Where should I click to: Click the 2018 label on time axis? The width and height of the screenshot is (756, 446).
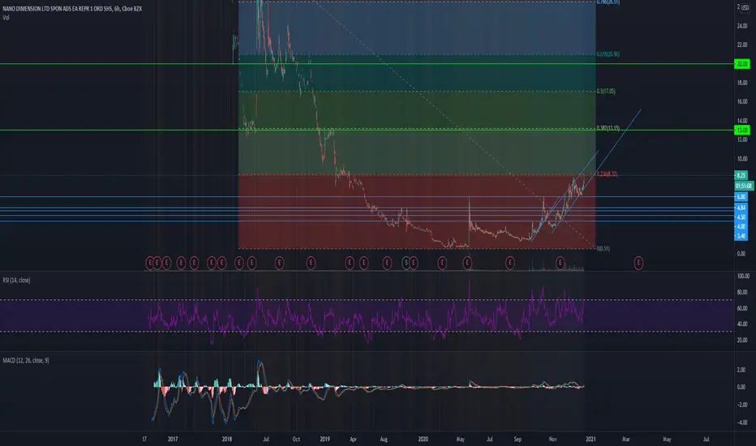click(227, 440)
